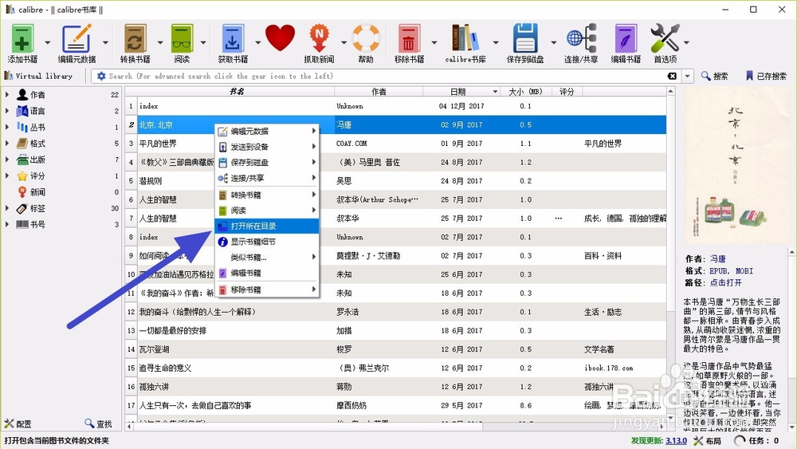
Task: Sort by the 日期 date column header
Action: pos(461,92)
